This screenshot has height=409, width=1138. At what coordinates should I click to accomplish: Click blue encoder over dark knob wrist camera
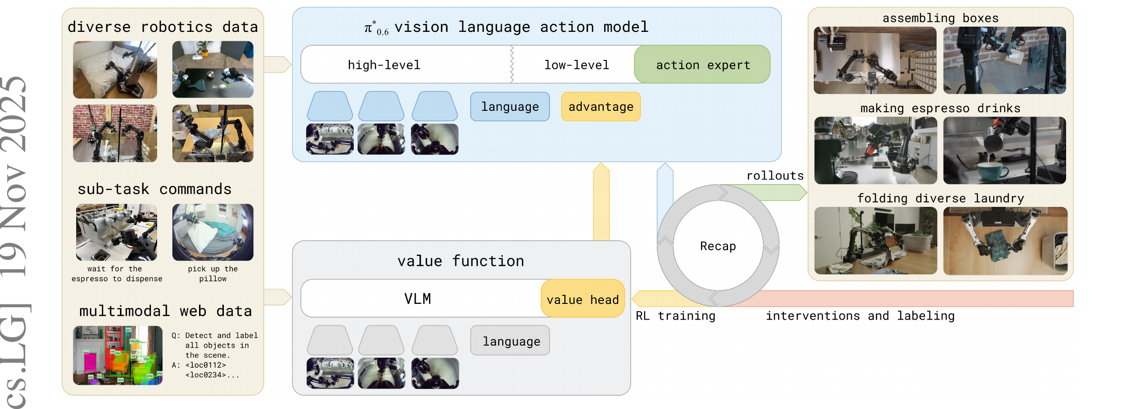[x=435, y=106]
